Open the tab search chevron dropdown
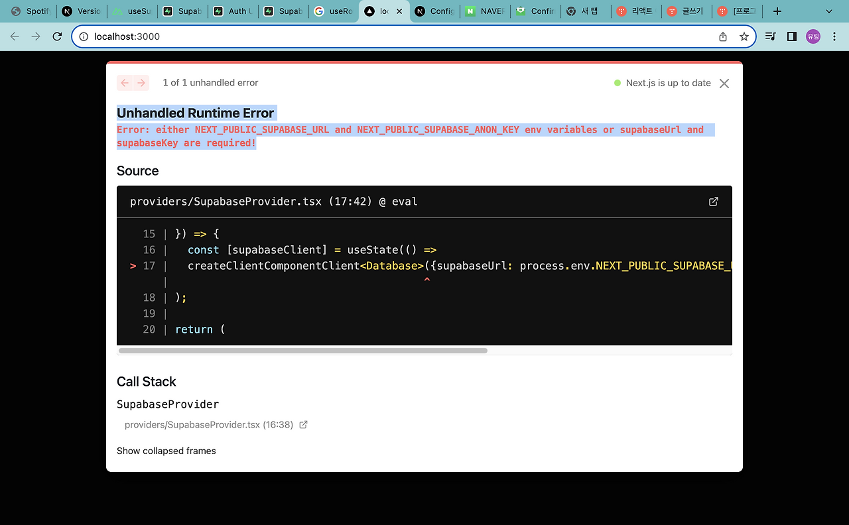The width and height of the screenshot is (849, 525). pos(828,11)
